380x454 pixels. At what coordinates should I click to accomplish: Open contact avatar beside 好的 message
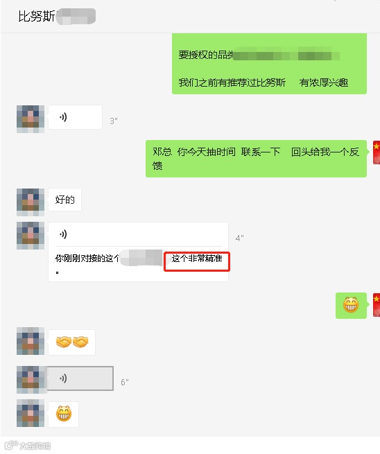coord(31,202)
